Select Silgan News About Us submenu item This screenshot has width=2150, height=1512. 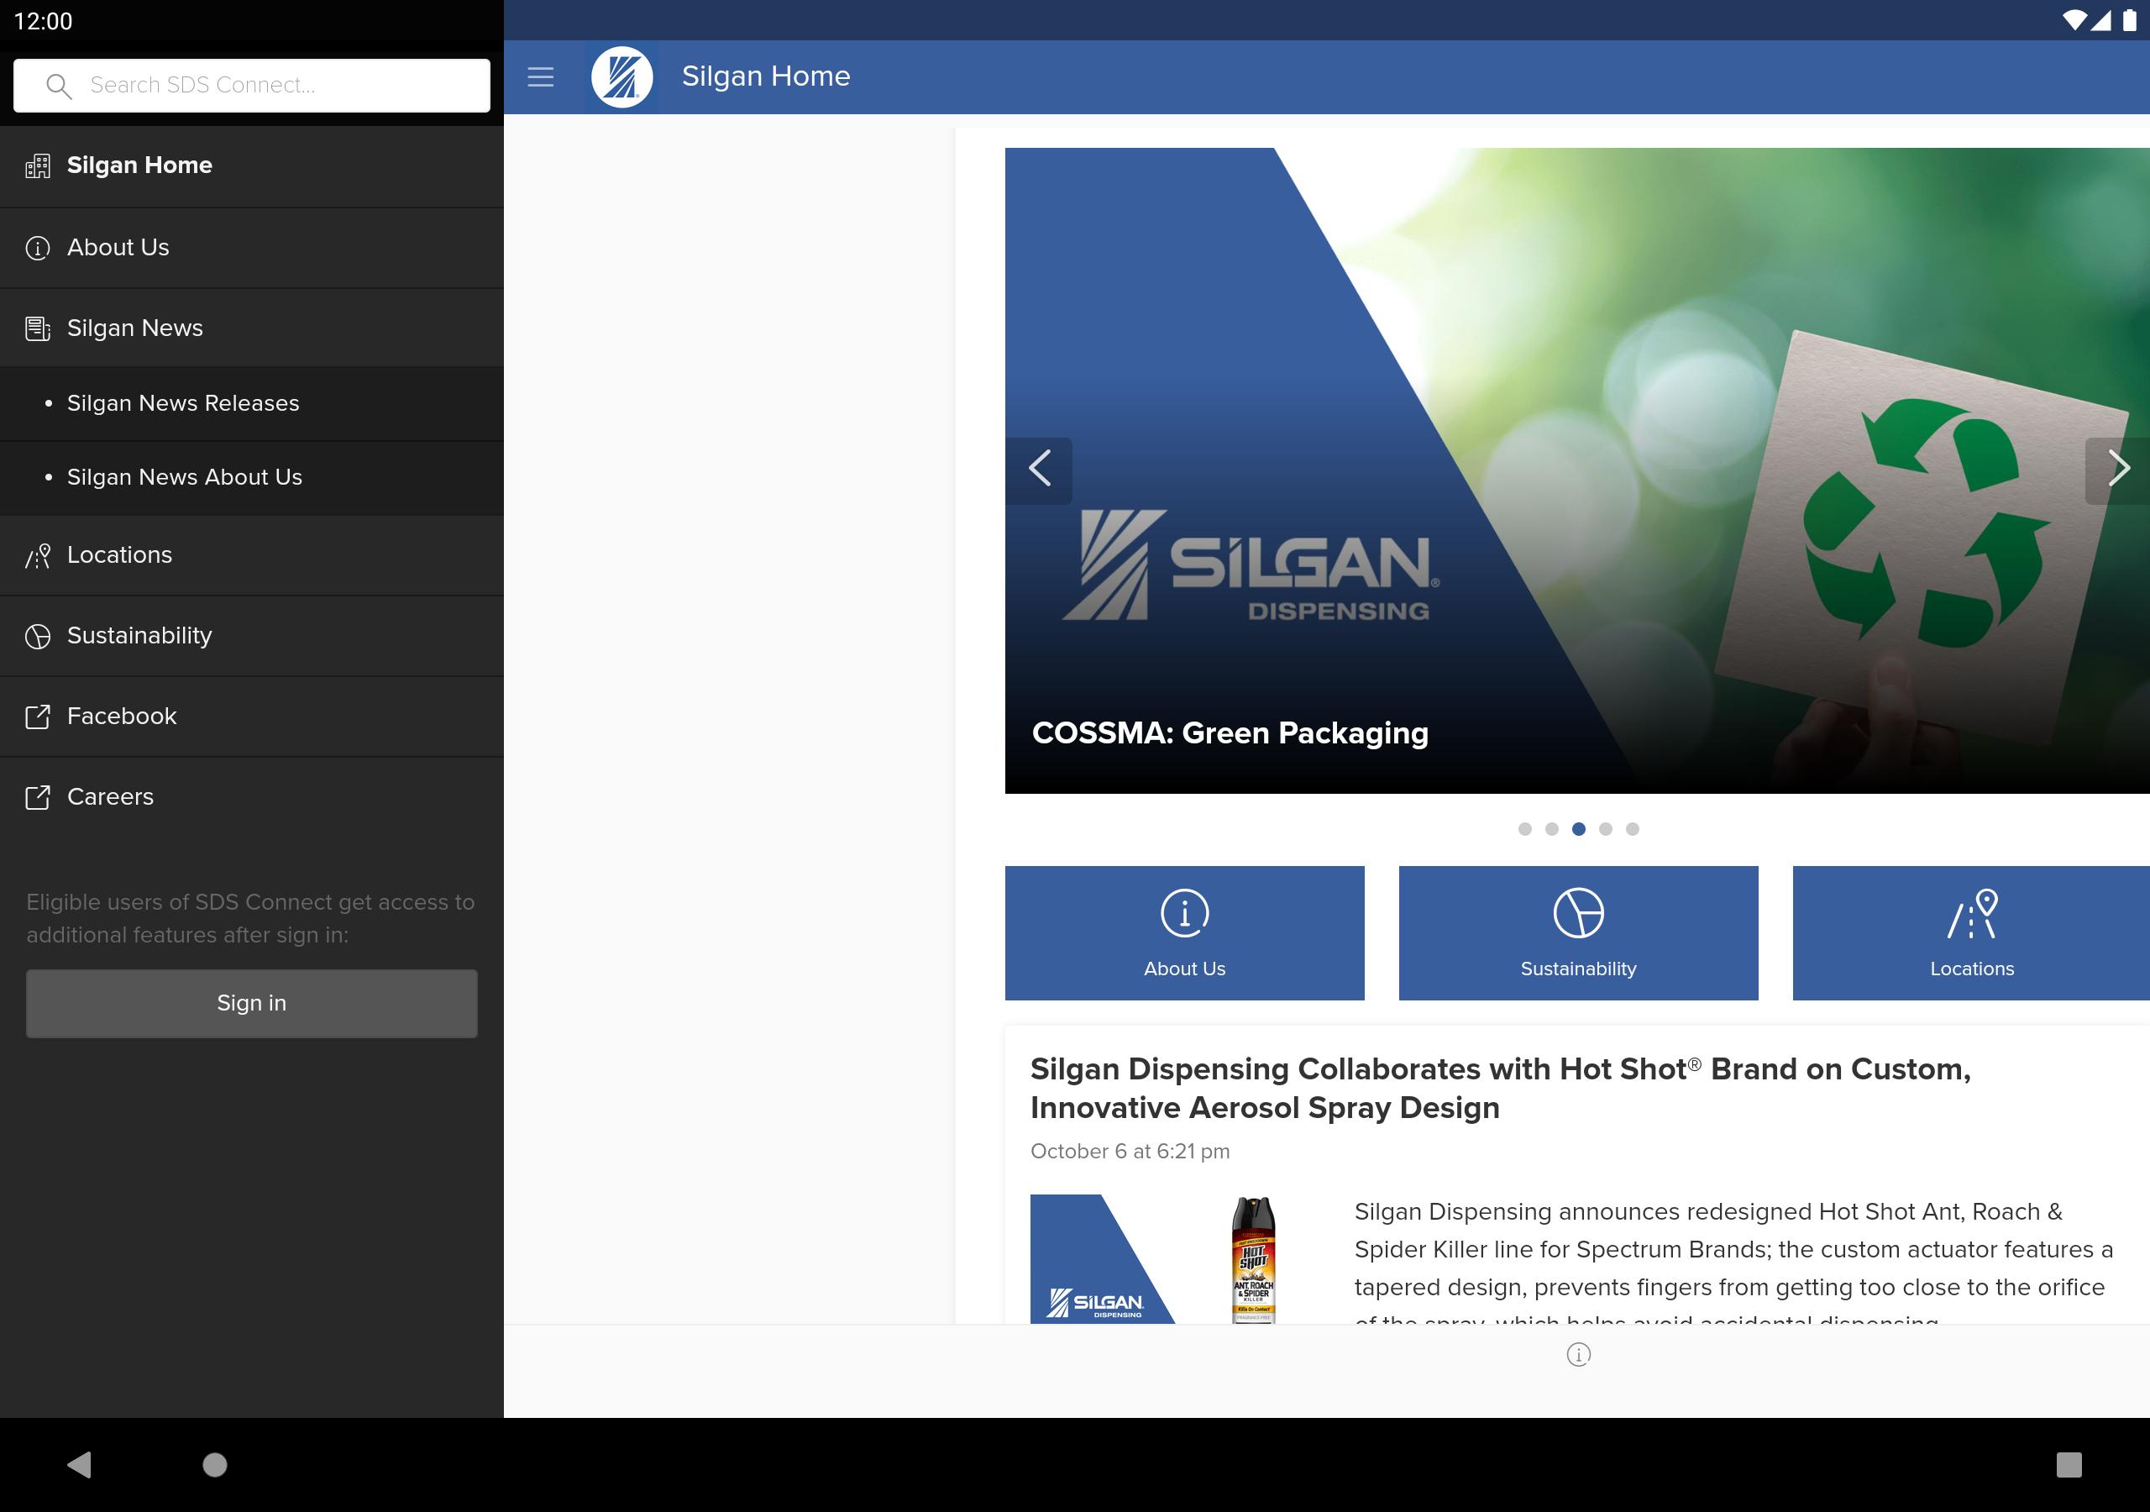point(252,478)
